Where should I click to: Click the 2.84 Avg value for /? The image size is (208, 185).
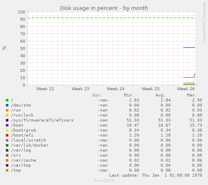(166, 100)
